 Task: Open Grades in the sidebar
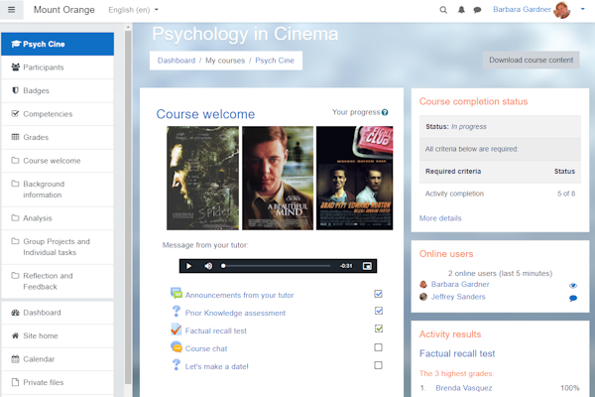click(58, 137)
